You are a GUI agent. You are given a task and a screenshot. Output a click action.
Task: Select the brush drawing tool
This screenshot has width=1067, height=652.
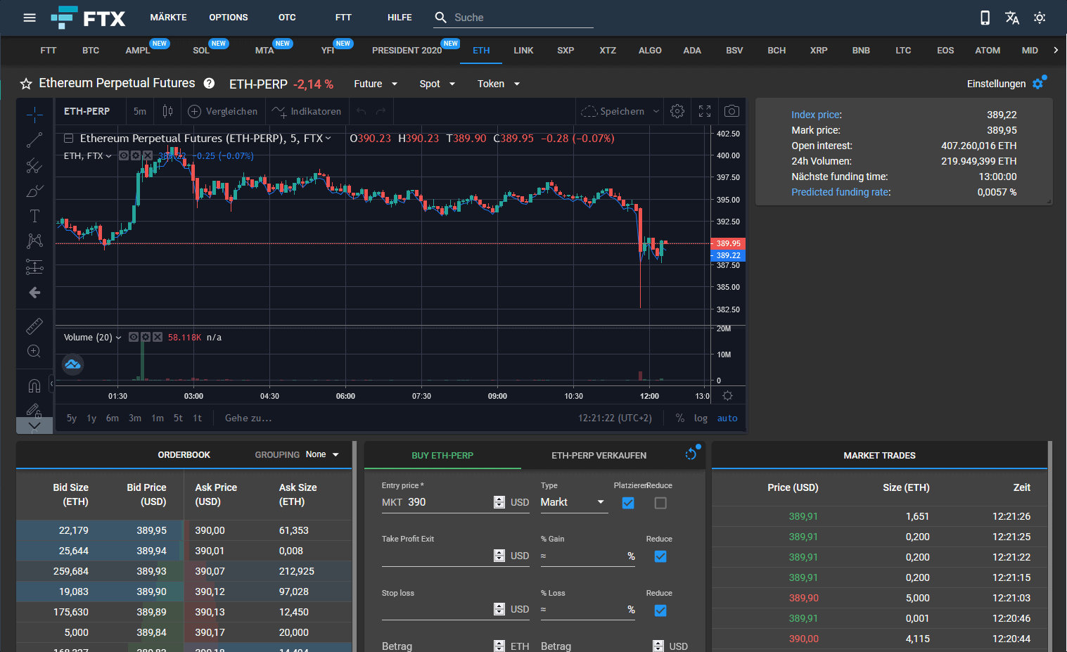pos(34,191)
